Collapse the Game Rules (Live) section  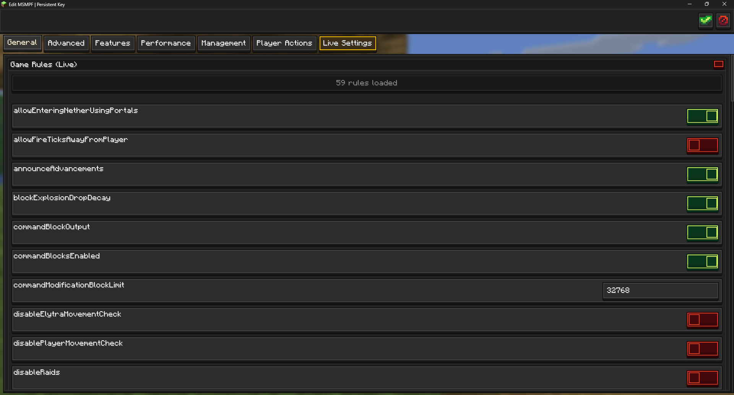tap(718, 64)
